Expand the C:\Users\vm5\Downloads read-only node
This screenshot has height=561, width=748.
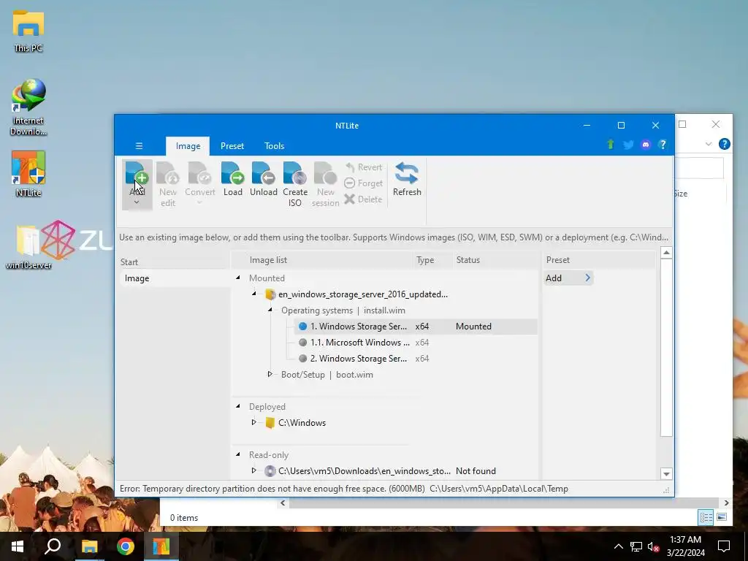coord(253,471)
